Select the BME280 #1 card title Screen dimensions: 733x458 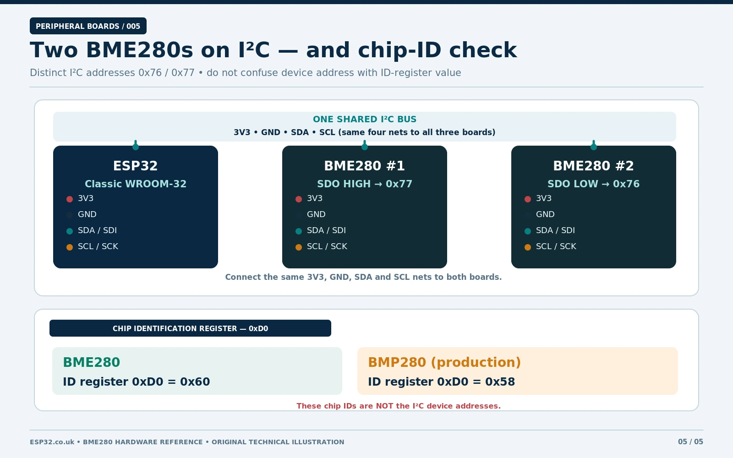(x=365, y=166)
